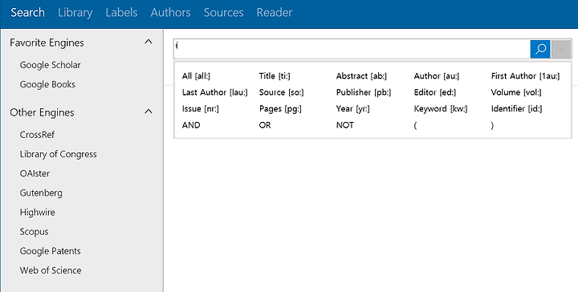This screenshot has width=578, height=292.
Task: Insert an opening parenthesis
Action: (x=416, y=126)
